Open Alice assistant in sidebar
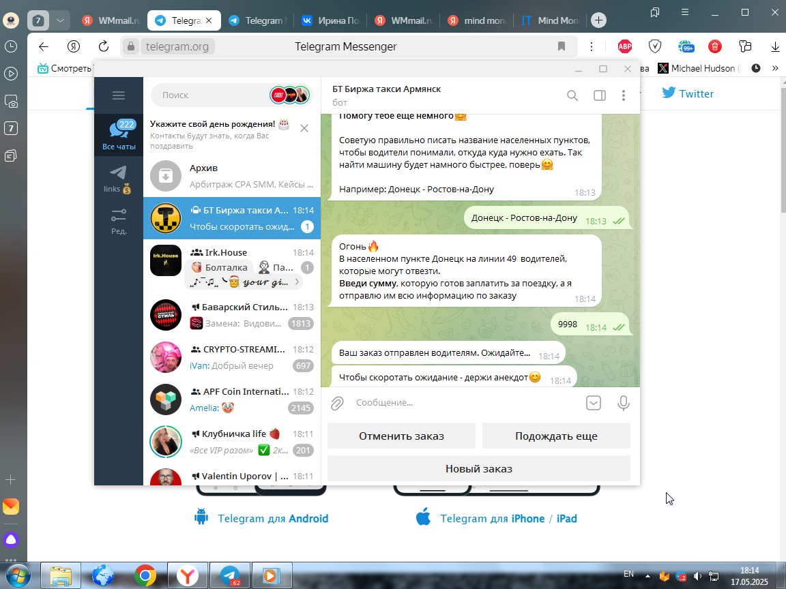 11,540
